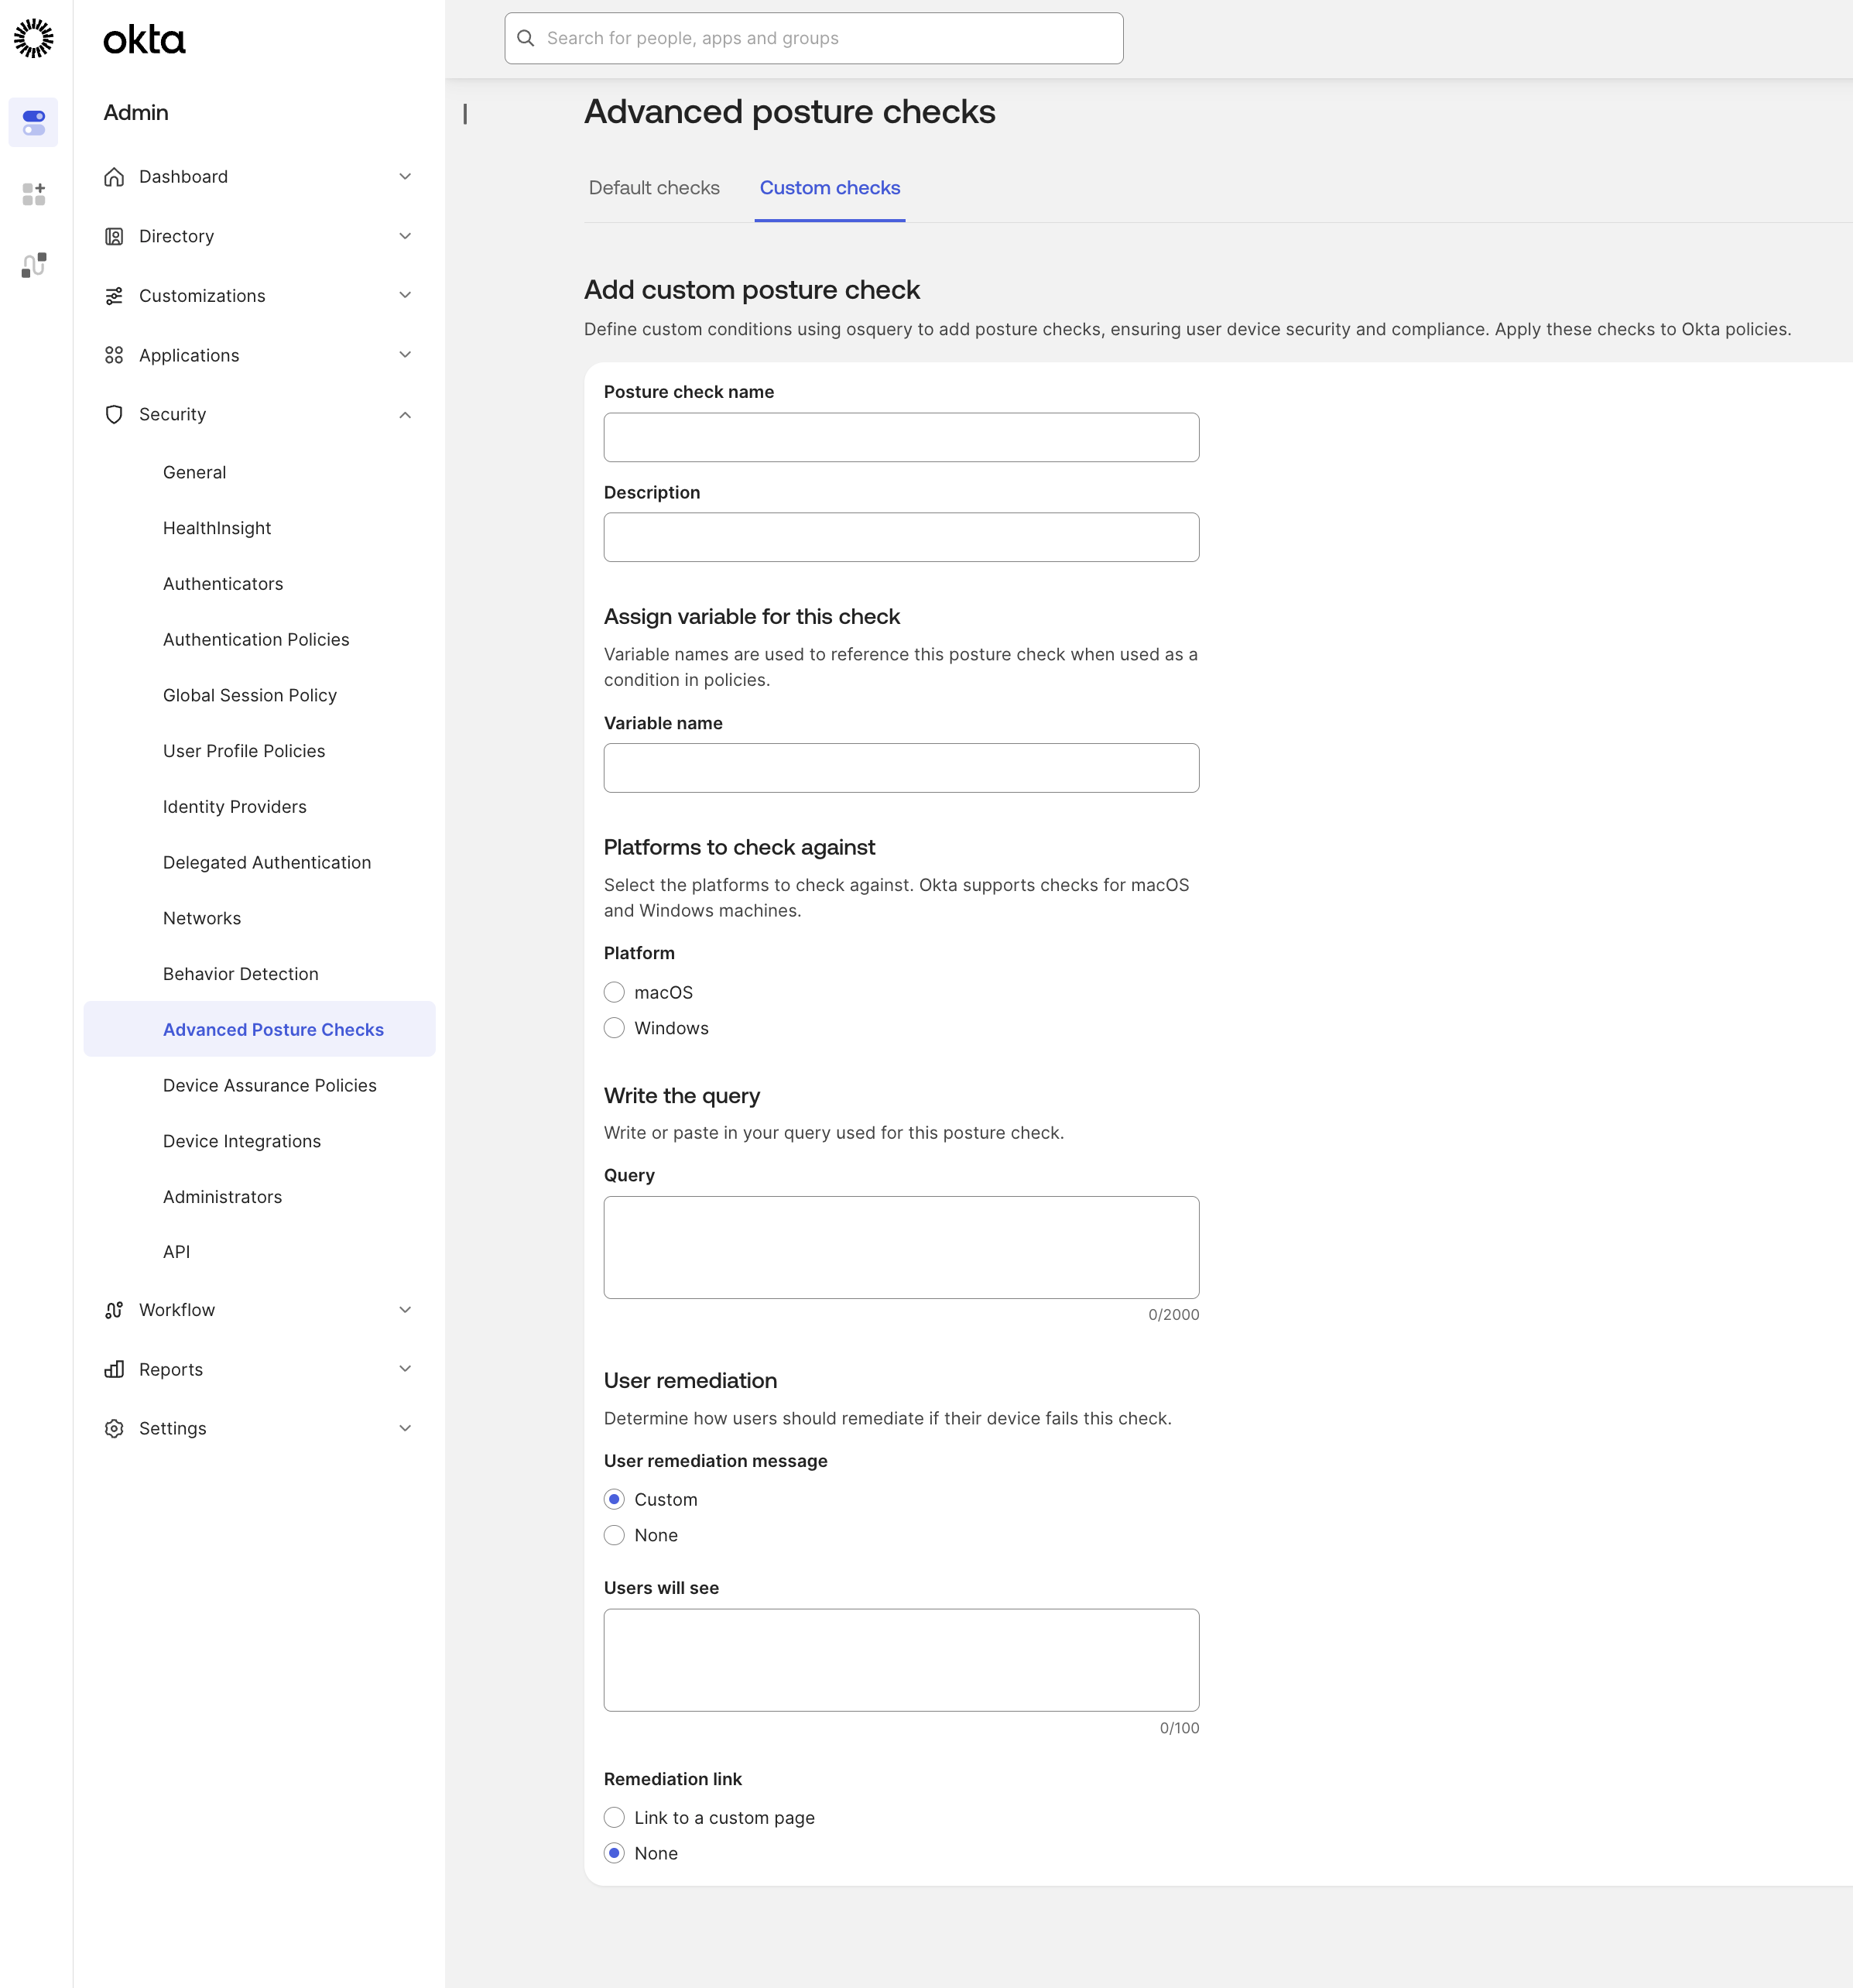Viewport: 1853px width, 1988px height.
Task: Select Link to a custom page option
Action: pos(614,1817)
